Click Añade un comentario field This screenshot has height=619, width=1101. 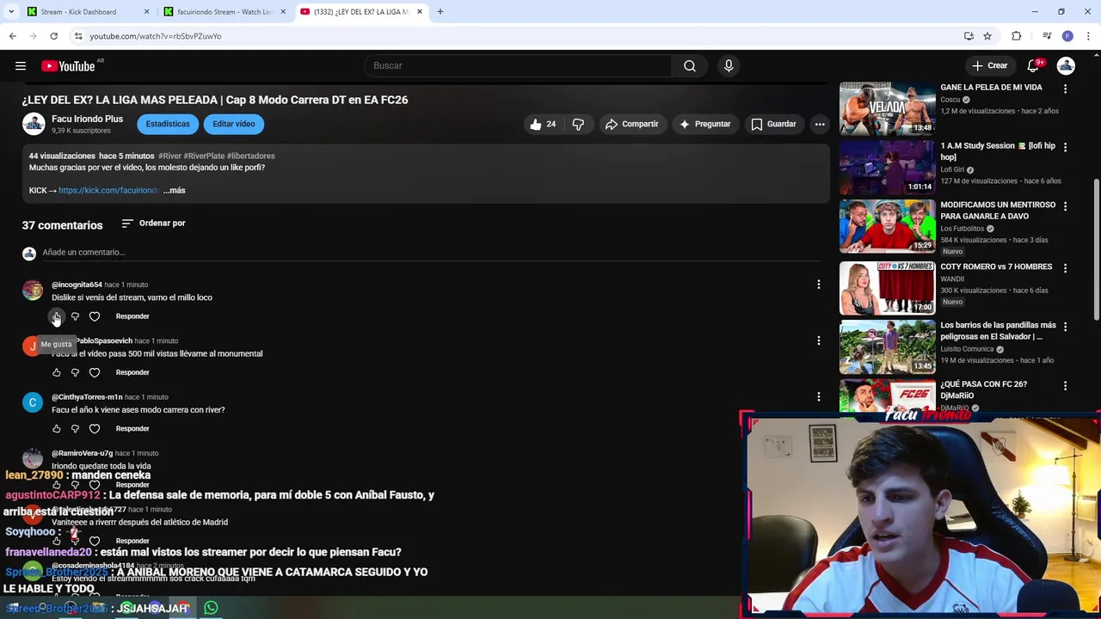coord(430,253)
